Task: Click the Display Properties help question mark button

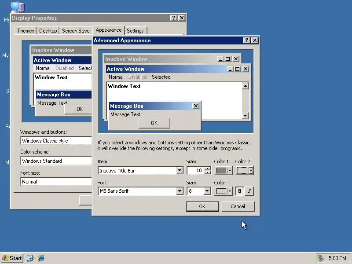Action: [x=173, y=18]
